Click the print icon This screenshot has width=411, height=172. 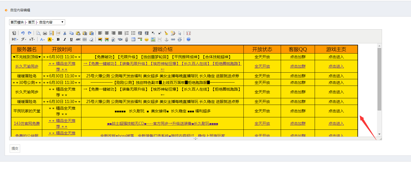click(45, 33)
